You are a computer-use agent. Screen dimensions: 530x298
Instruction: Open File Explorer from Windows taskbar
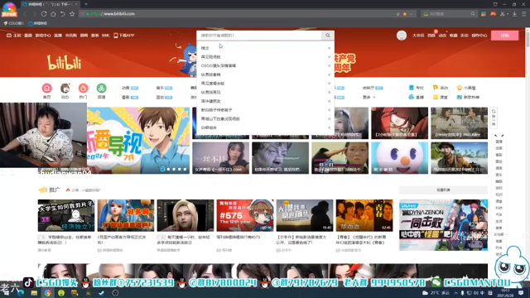[x=34, y=293]
